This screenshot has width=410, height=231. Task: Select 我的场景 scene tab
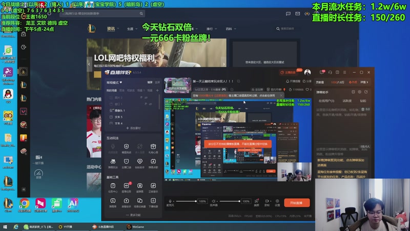[x=111, y=90]
